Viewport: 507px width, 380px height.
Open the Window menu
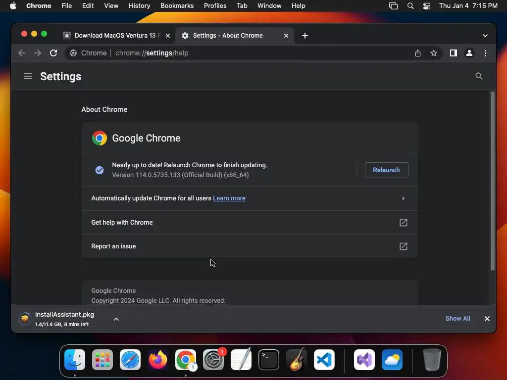tap(269, 6)
